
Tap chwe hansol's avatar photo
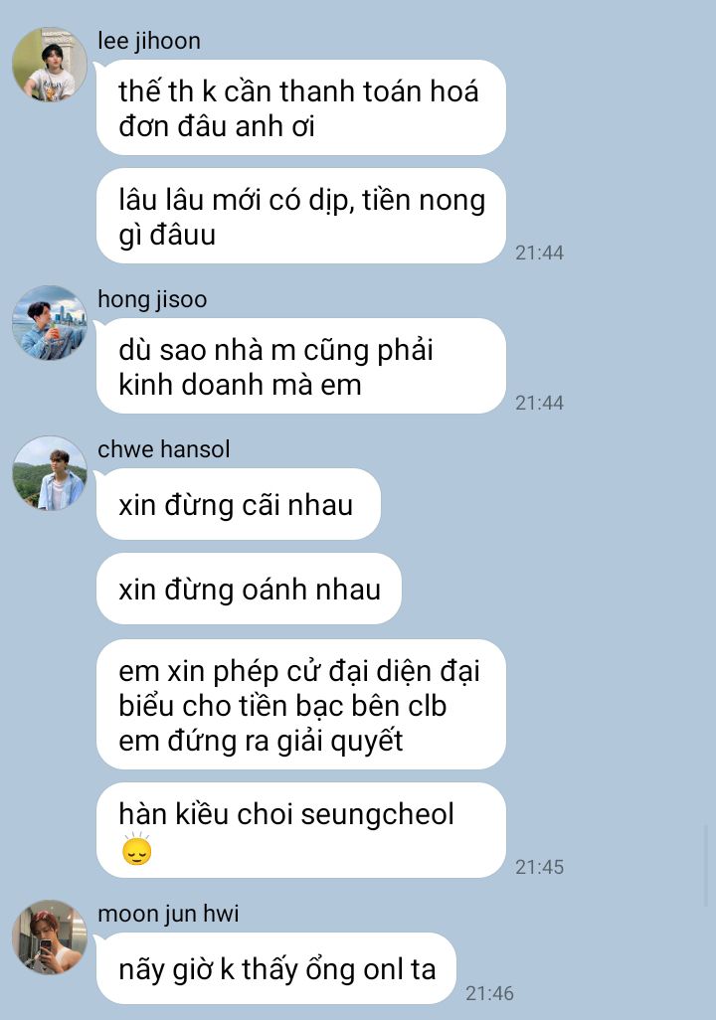tap(50, 473)
